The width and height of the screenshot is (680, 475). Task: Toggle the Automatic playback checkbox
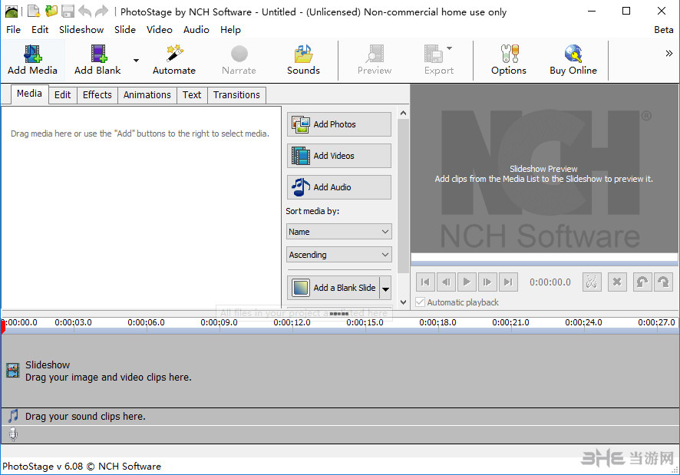(420, 302)
